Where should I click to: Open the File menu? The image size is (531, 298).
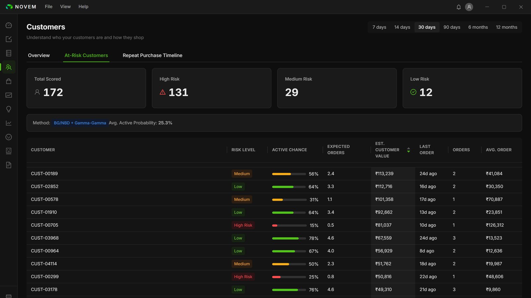pos(48,7)
